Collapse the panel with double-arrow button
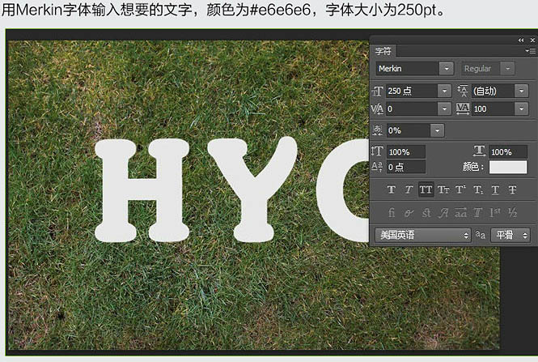The image size is (538, 362). 521,40
